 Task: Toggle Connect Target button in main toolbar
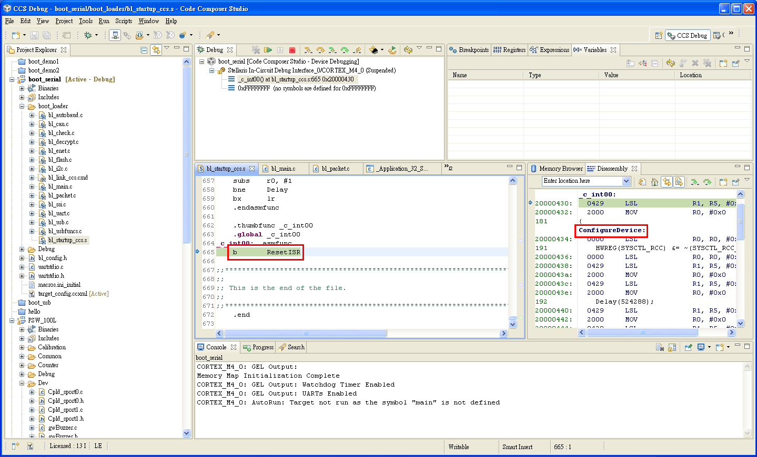pyautogui.click(x=115, y=35)
